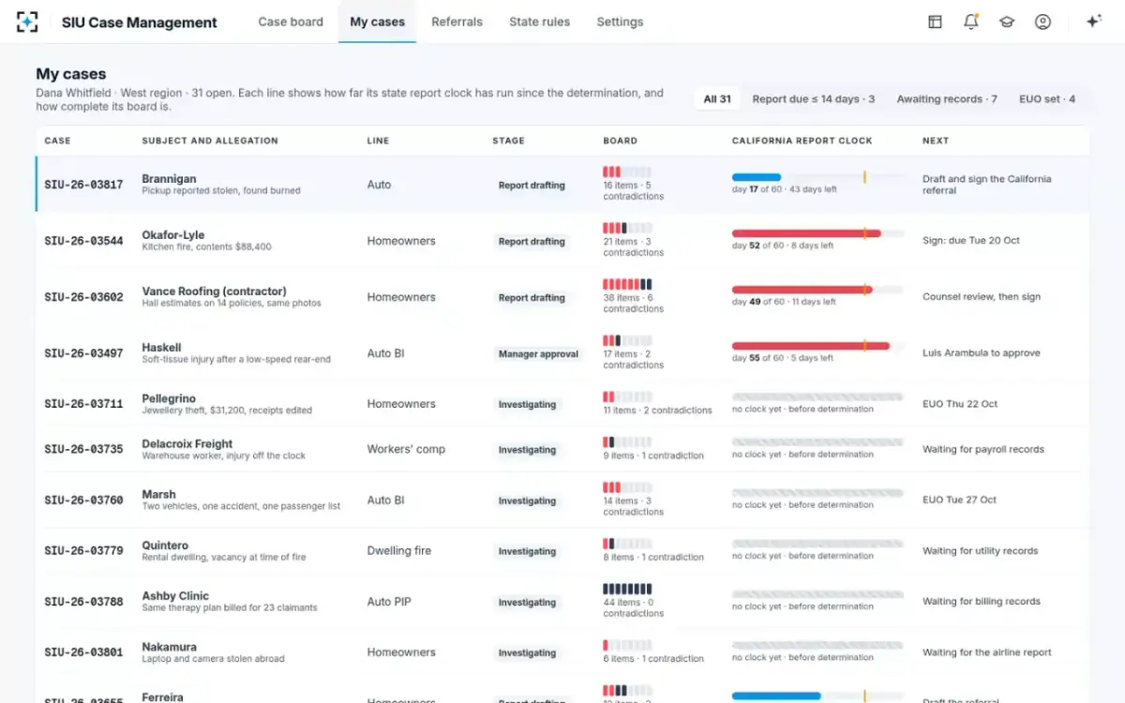
Task: Open case SIU-26-03602
Action: click(x=83, y=297)
